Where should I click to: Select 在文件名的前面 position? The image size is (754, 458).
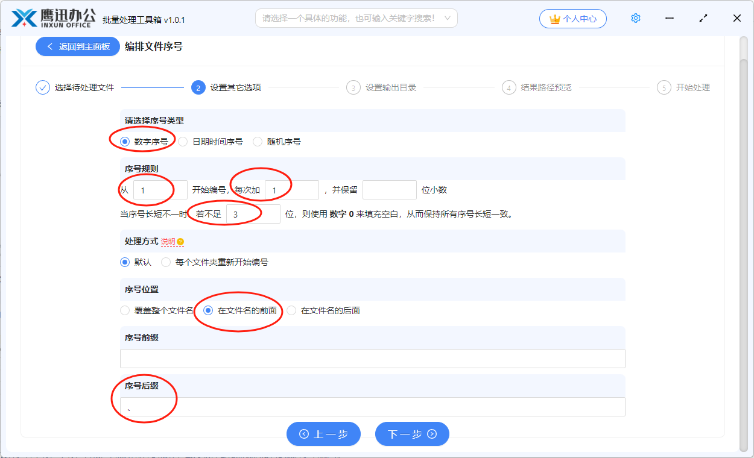point(208,311)
